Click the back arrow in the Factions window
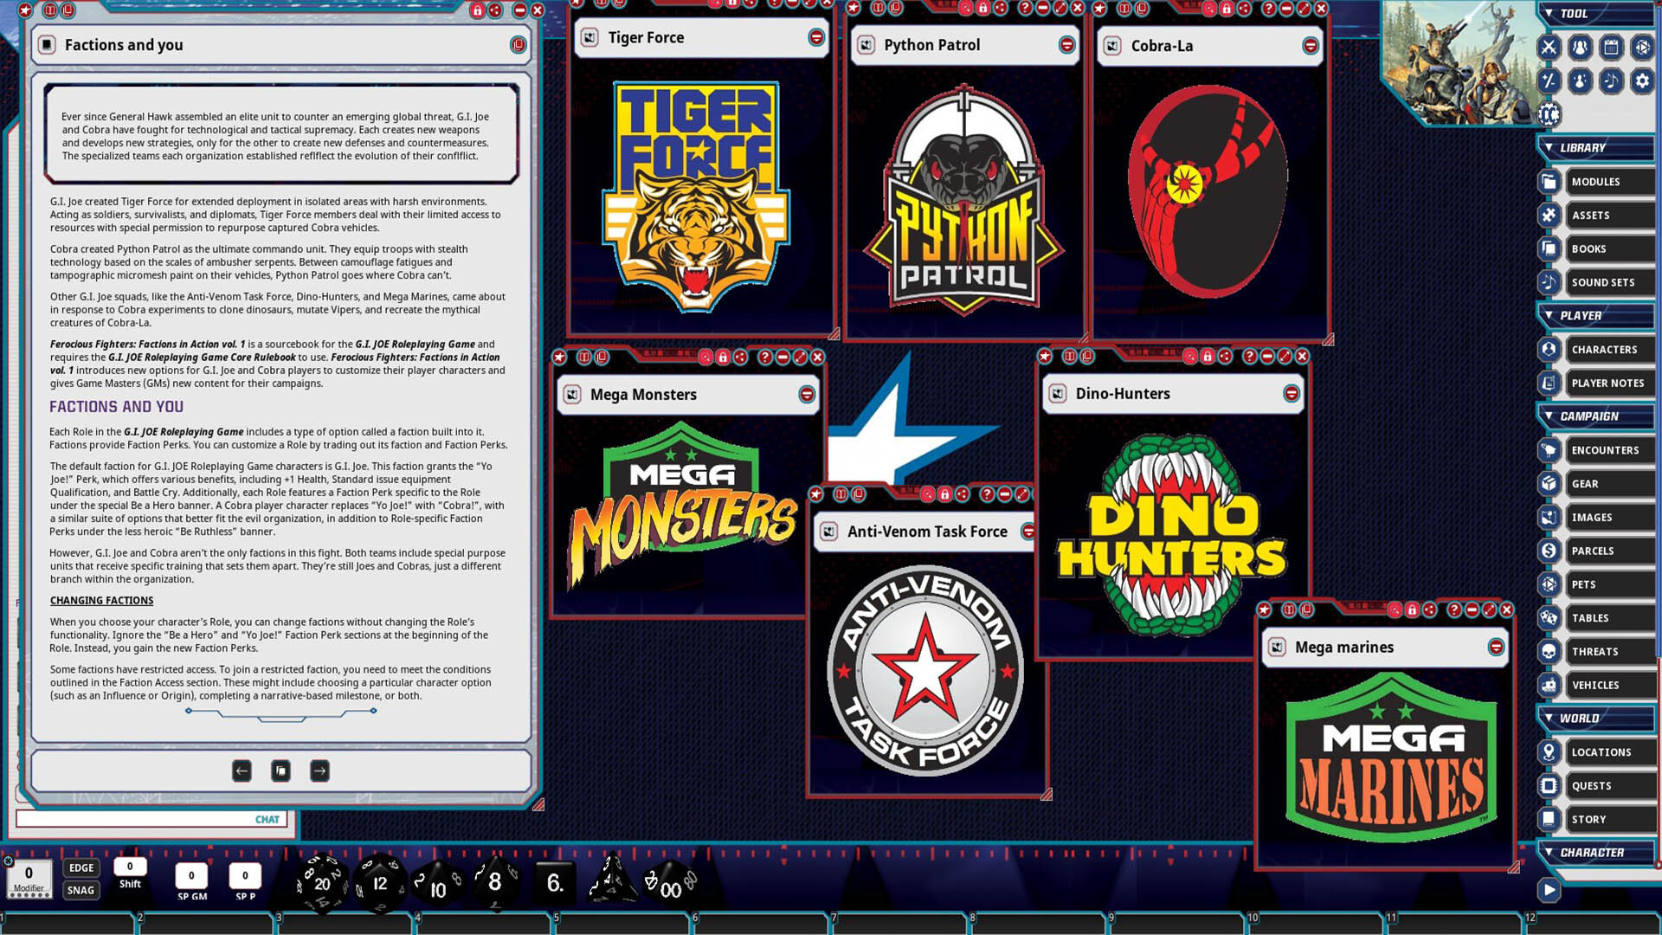 coord(240,771)
